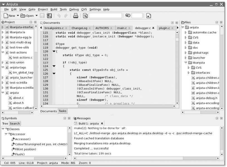The image size is (227, 167).
Task: Switch to the Tasks tab below editor
Action: coord(63,111)
